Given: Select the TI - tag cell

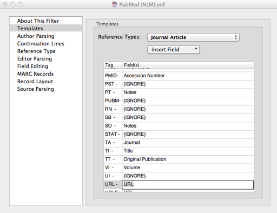Looking at the screenshot, I should (x=113, y=151).
